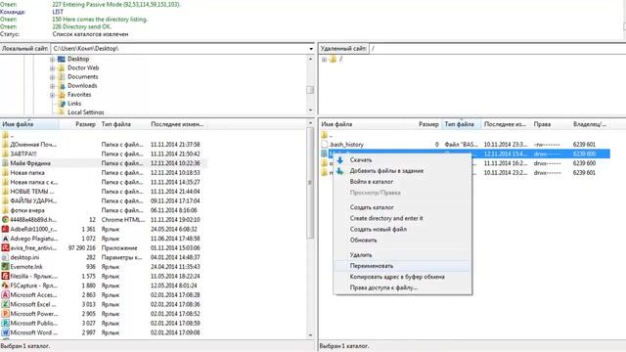Click the Favorites star folder icon

pos(61,95)
